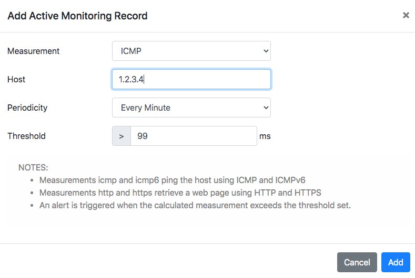Viewport: 415px width, 278px height.
Task: Click the note about http and https
Action: pos(180,193)
